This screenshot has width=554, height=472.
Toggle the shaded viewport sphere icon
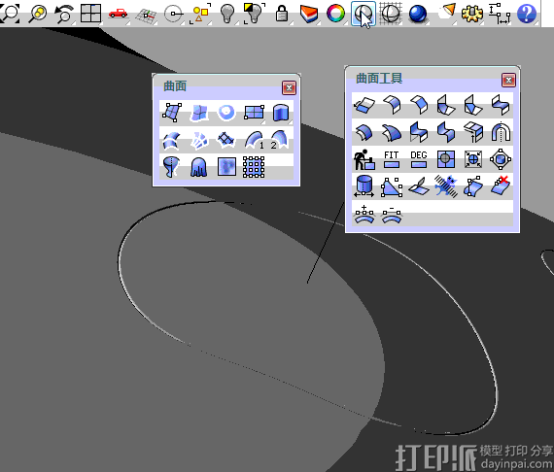pyautogui.click(x=364, y=14)
